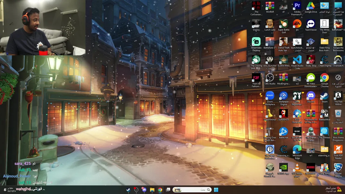
Task: Select the ModEngine archive file
Action: pyautogui.click(x=284, y=79)
